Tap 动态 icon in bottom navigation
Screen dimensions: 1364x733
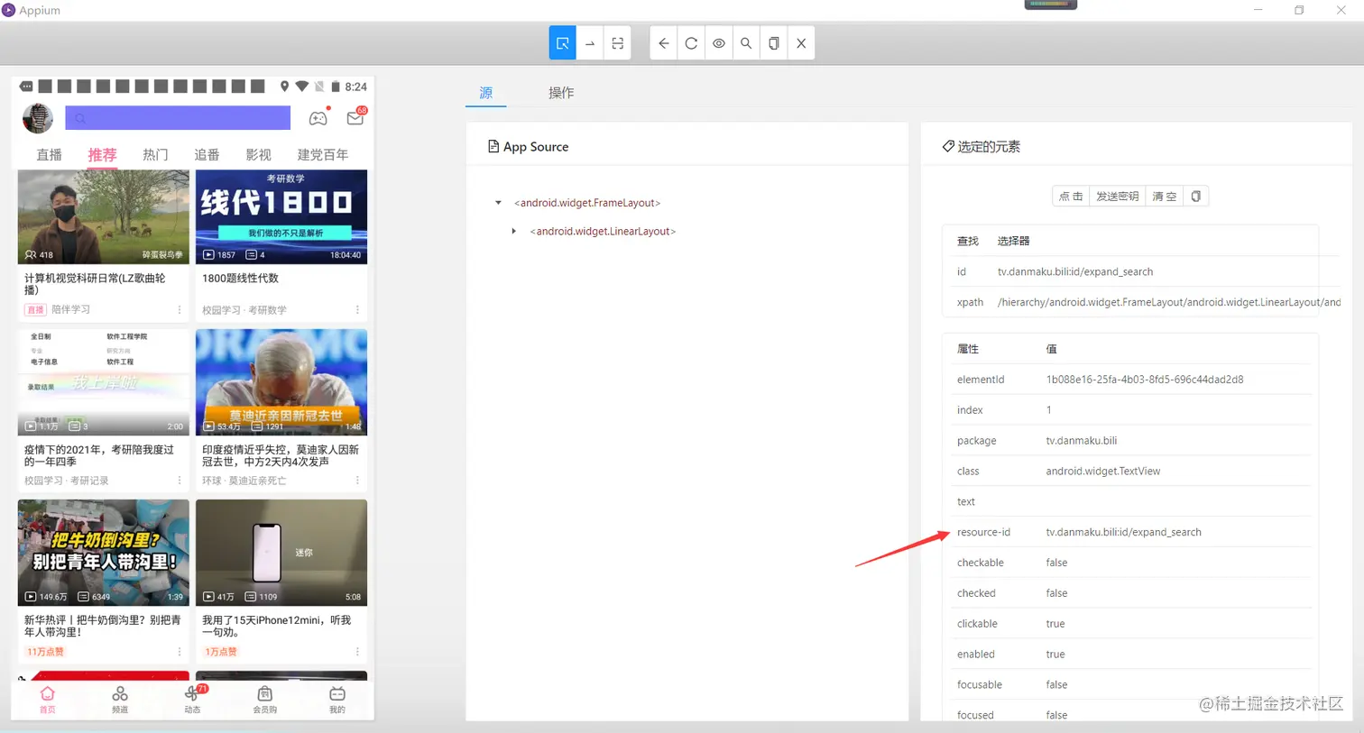click(x=192, y=699)
